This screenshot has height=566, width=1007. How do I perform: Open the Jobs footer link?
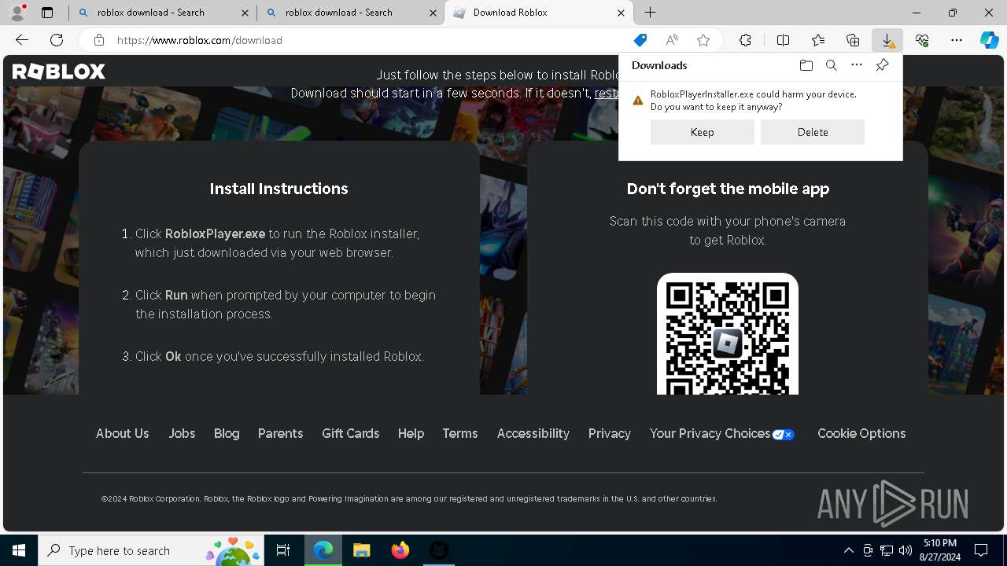[x=182, y=433]
